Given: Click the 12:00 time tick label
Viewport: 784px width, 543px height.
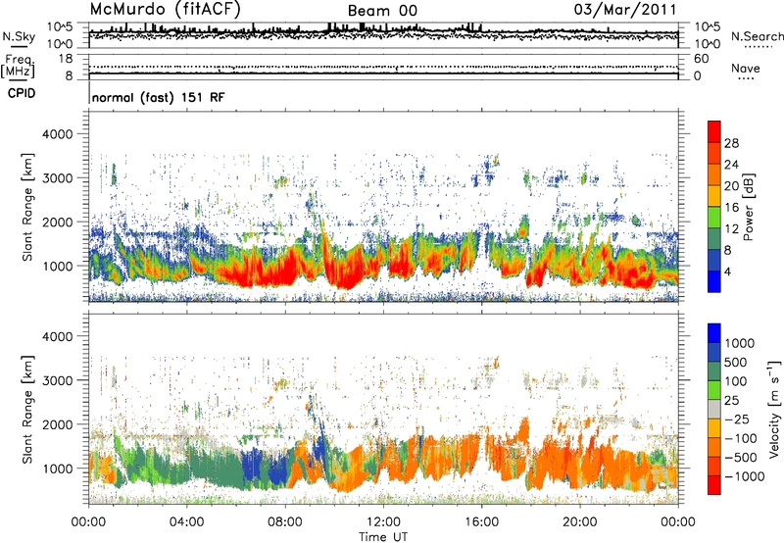Looking at the screenshot, I should point(383,522).
